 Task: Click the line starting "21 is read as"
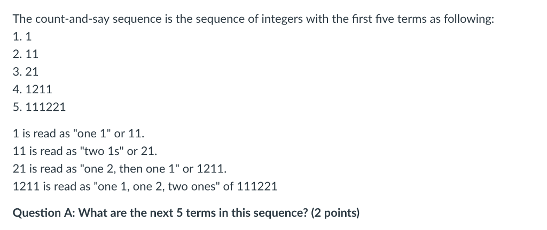pos(120,169)
